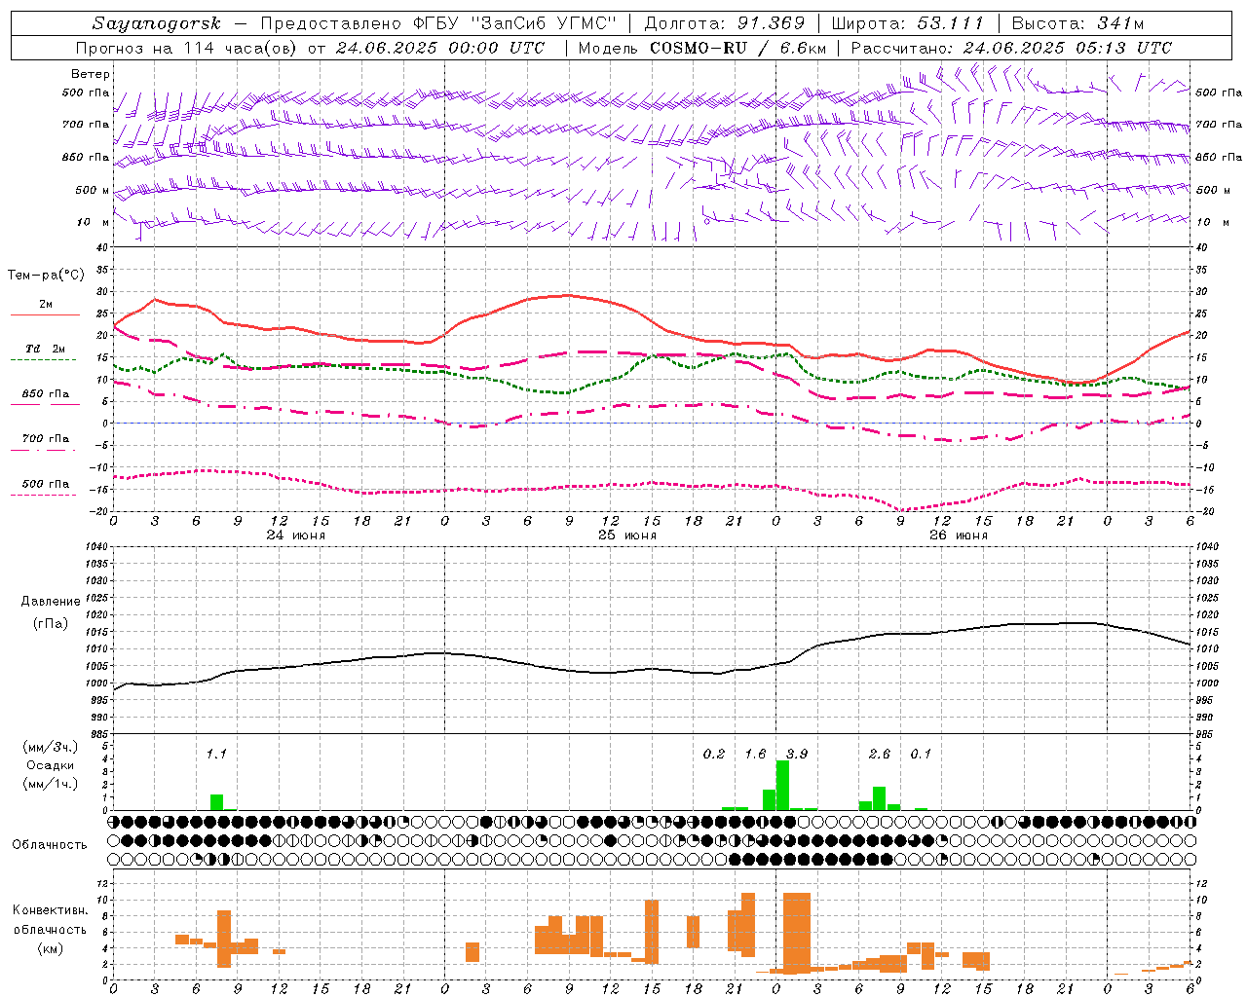
Task: Click the Давление pressure panel label
Action: coord(51,602)
